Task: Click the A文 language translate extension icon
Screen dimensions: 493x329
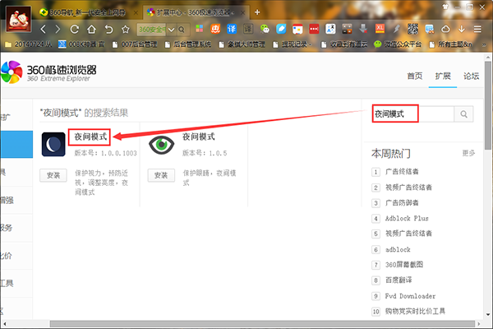Action: point(330,29)
